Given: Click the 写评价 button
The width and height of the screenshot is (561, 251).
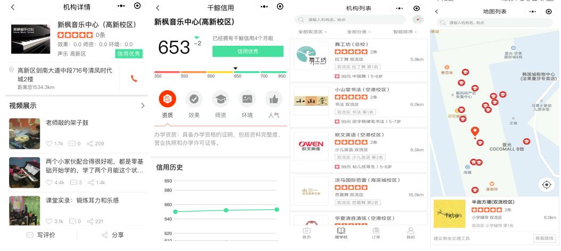Looking at the screenshot, I should pyautogui.click(x=41, y=235).
